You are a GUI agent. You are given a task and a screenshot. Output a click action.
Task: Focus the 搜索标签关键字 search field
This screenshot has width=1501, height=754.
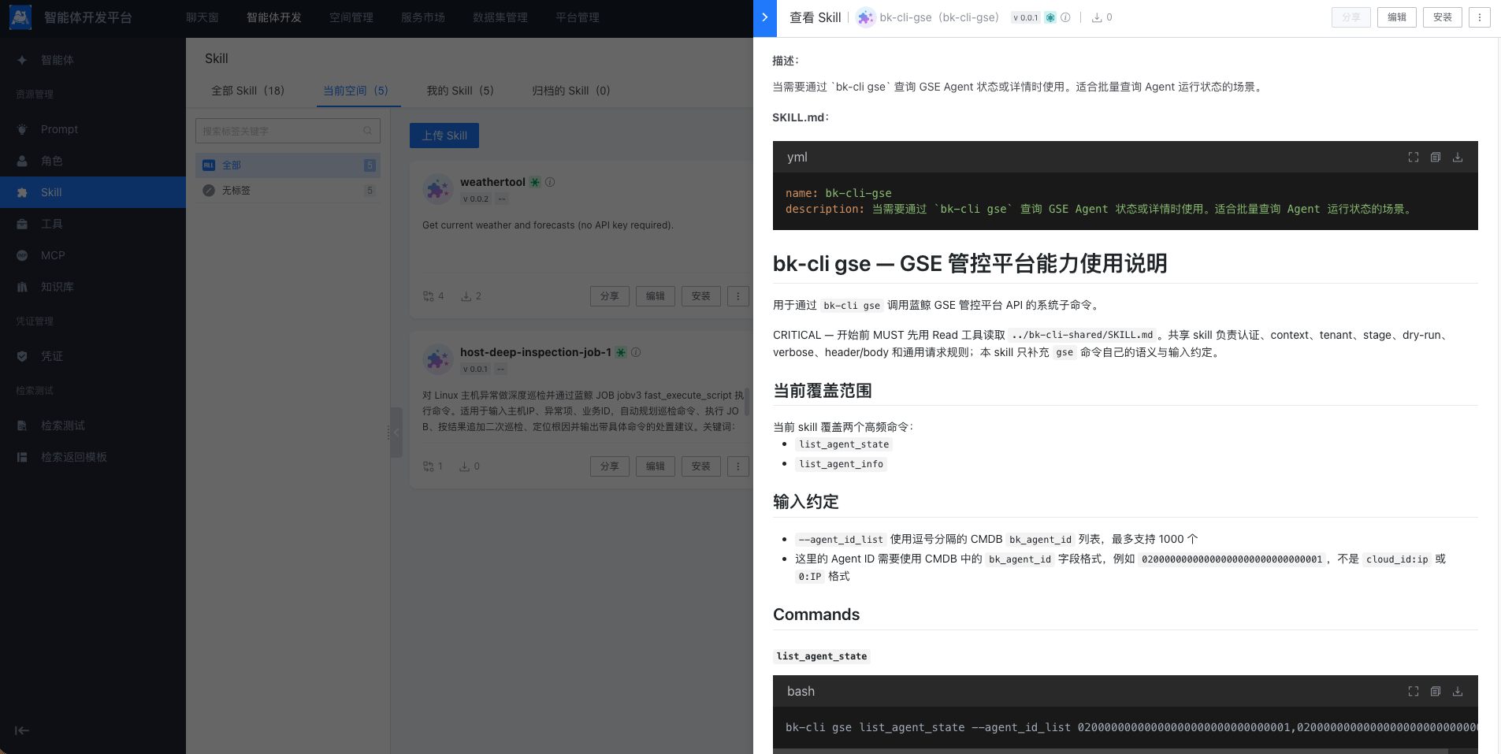coord(288,131)
